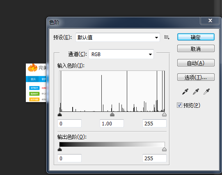The width and height of the screenshot is (222, 175).
Task: Open 选项(T)... options button
Action: pos(196,77)
